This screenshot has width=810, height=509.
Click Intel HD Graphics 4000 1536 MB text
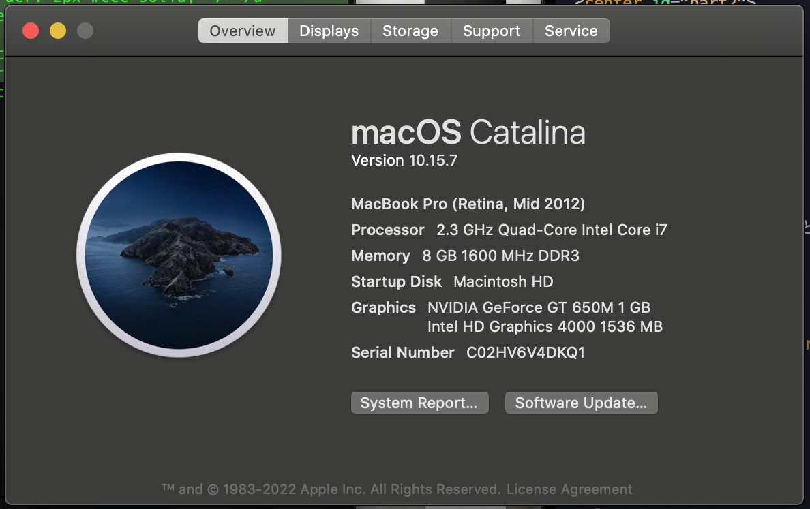pyautogui.click(x=545, y=327)
